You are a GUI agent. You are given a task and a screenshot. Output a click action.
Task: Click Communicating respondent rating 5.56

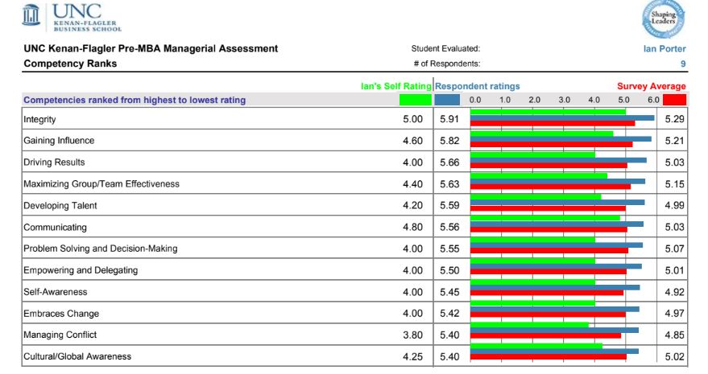pos(449,227)
